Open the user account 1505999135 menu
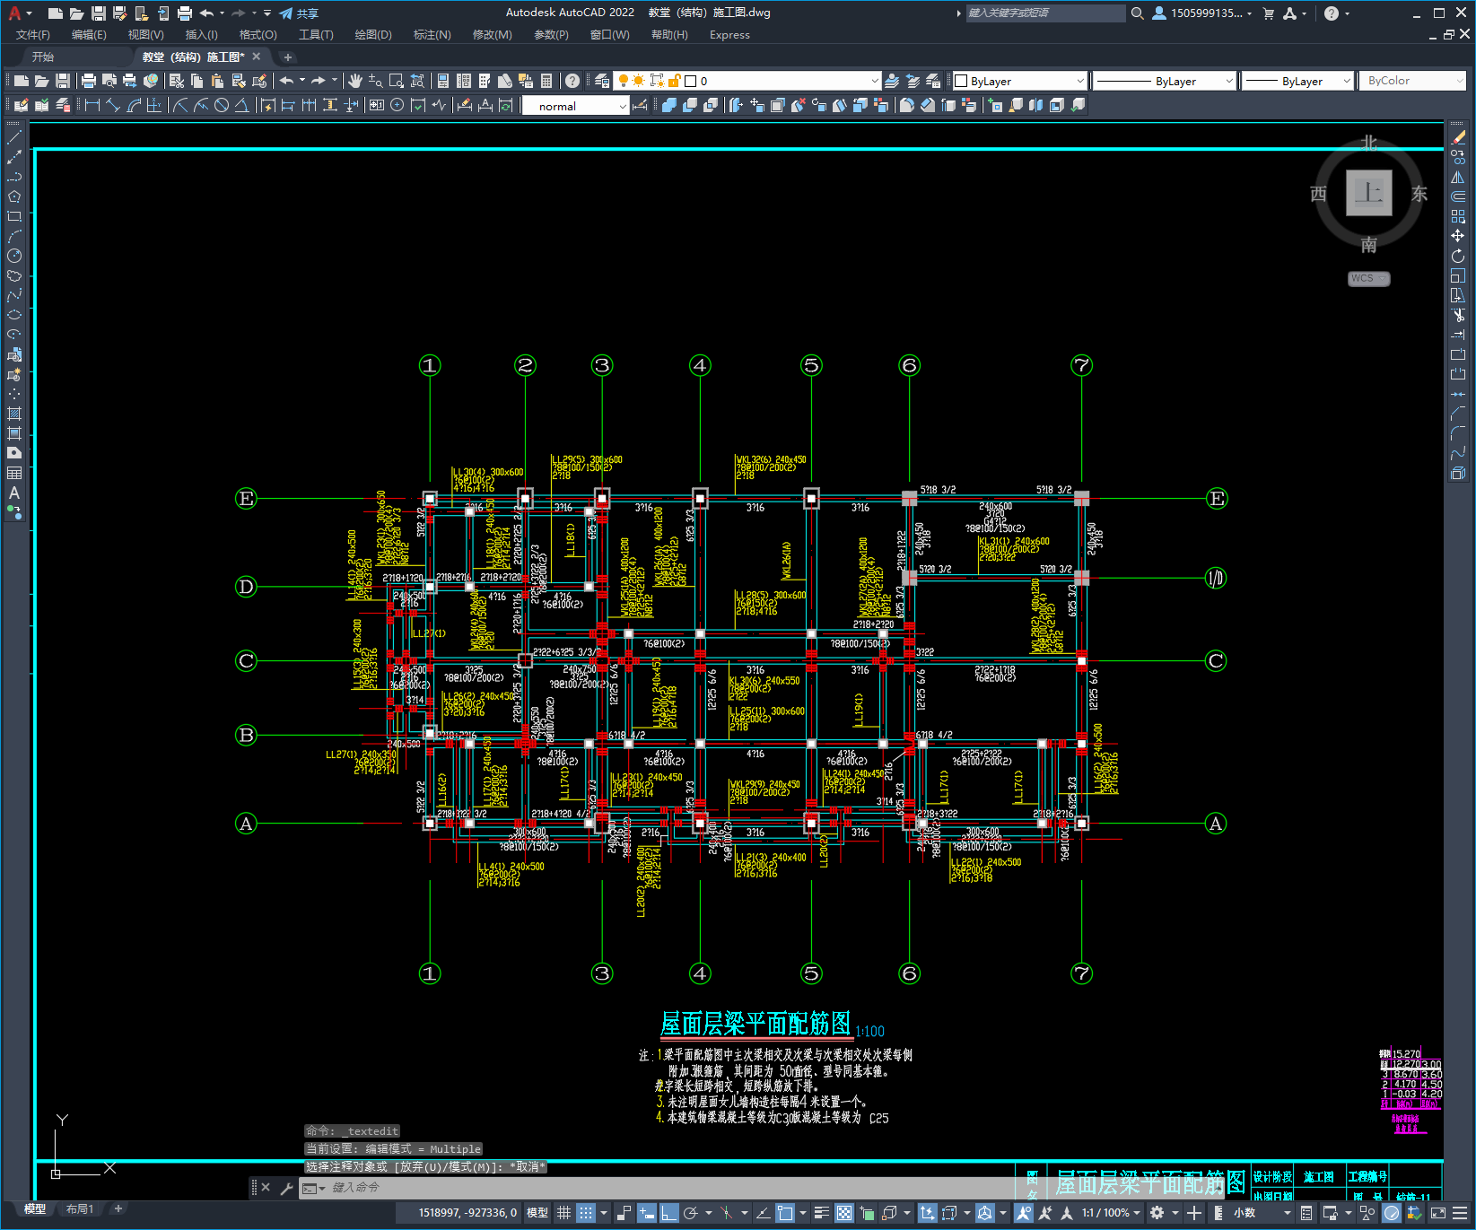The width and height of the screenshot is (1476, 1230). (1202, 13)
